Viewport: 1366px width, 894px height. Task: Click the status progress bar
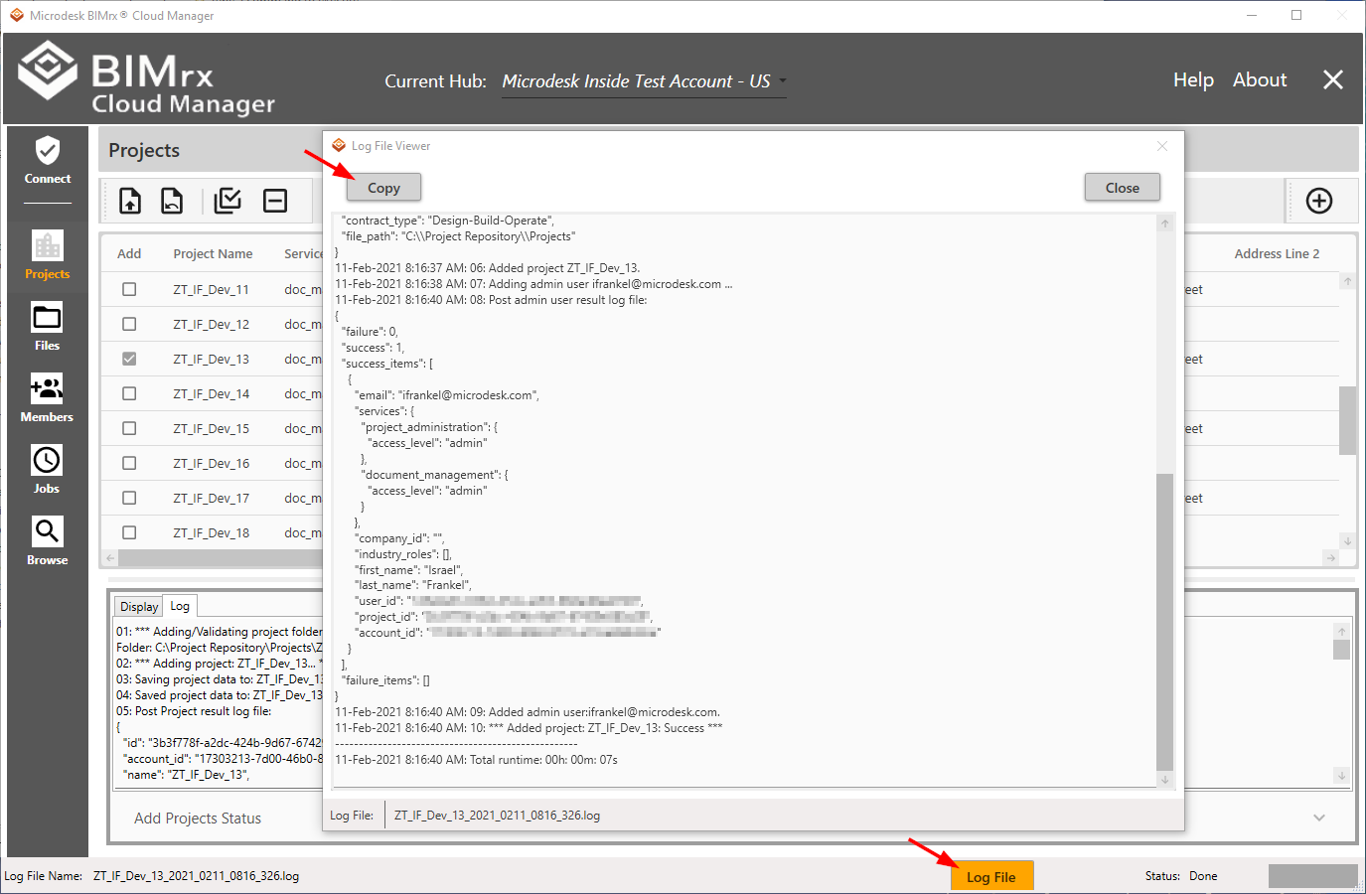[x=1313, y=876]
